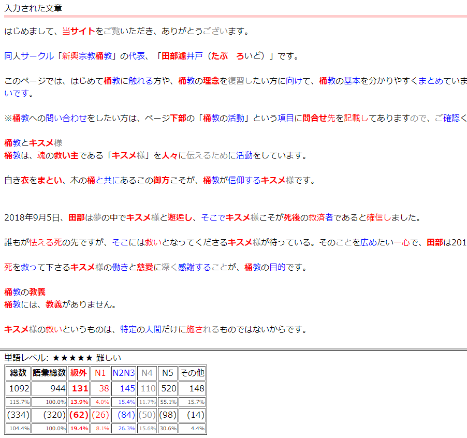Click the N1 column header
The height and width of the screenshot is (438, 467).
(x=100, y=373)
